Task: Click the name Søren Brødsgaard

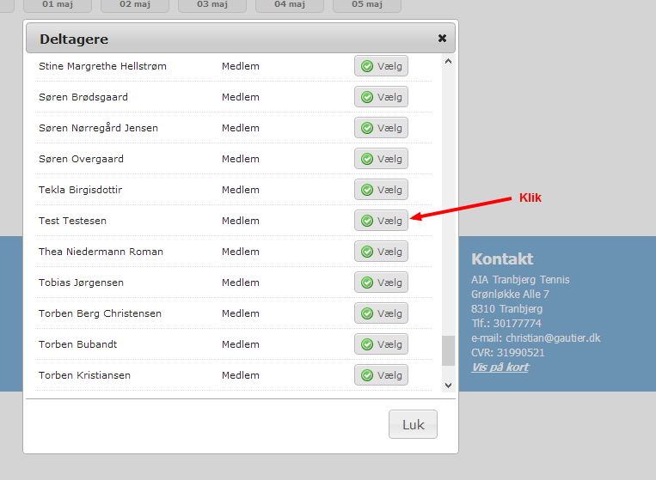Action: pyautogui.click(x=83, y=97)
